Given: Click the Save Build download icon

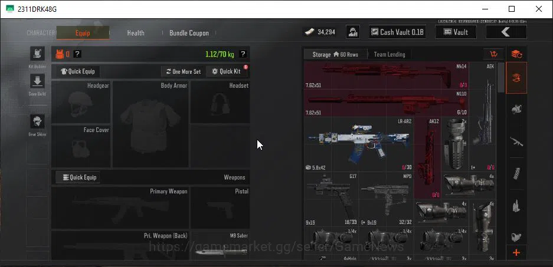Looking at the screenshot, I should click(37, 81).
